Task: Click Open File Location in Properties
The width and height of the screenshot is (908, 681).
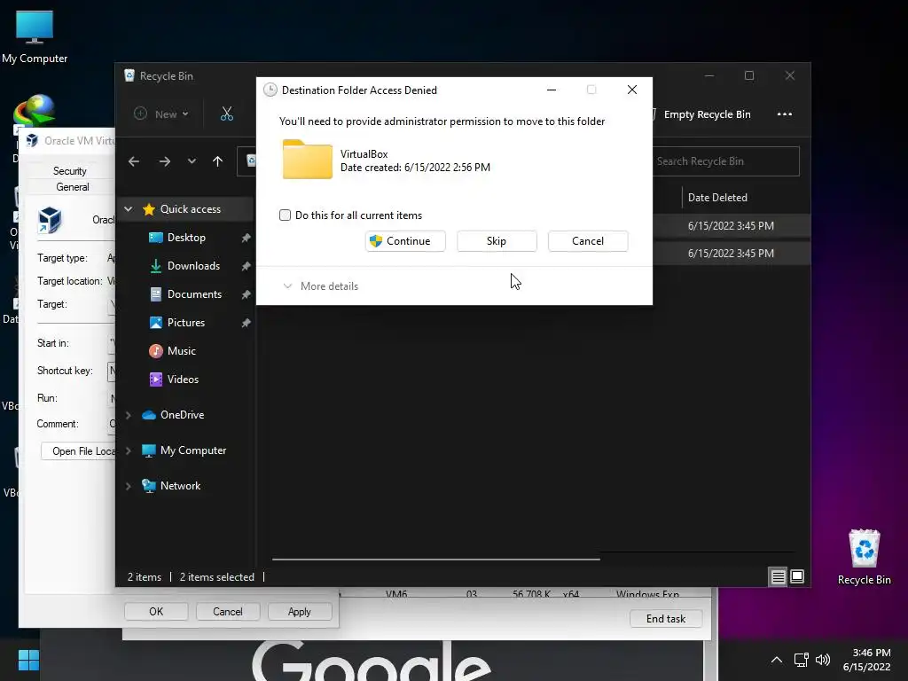Action: coord(79,451)
